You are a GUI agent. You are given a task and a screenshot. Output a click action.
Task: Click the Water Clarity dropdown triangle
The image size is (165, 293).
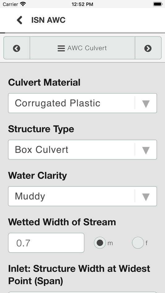tap(146, 197)
